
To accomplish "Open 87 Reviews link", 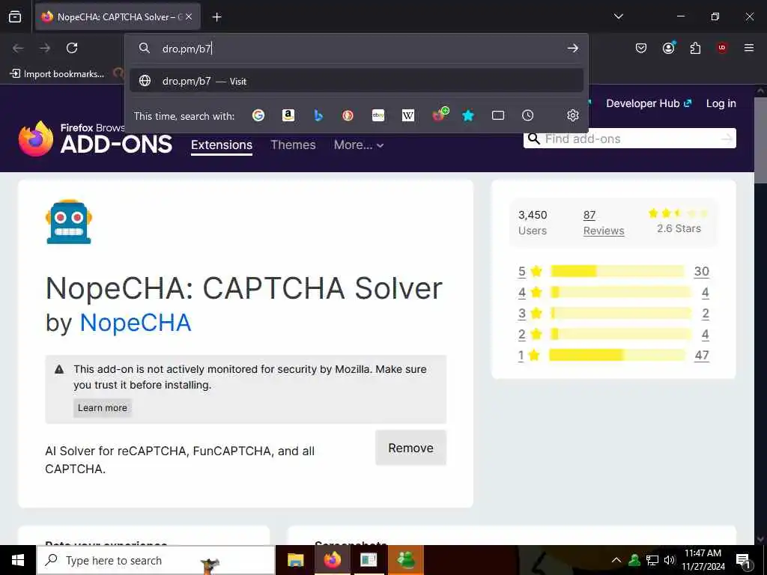I will click(x=604, y=223).
